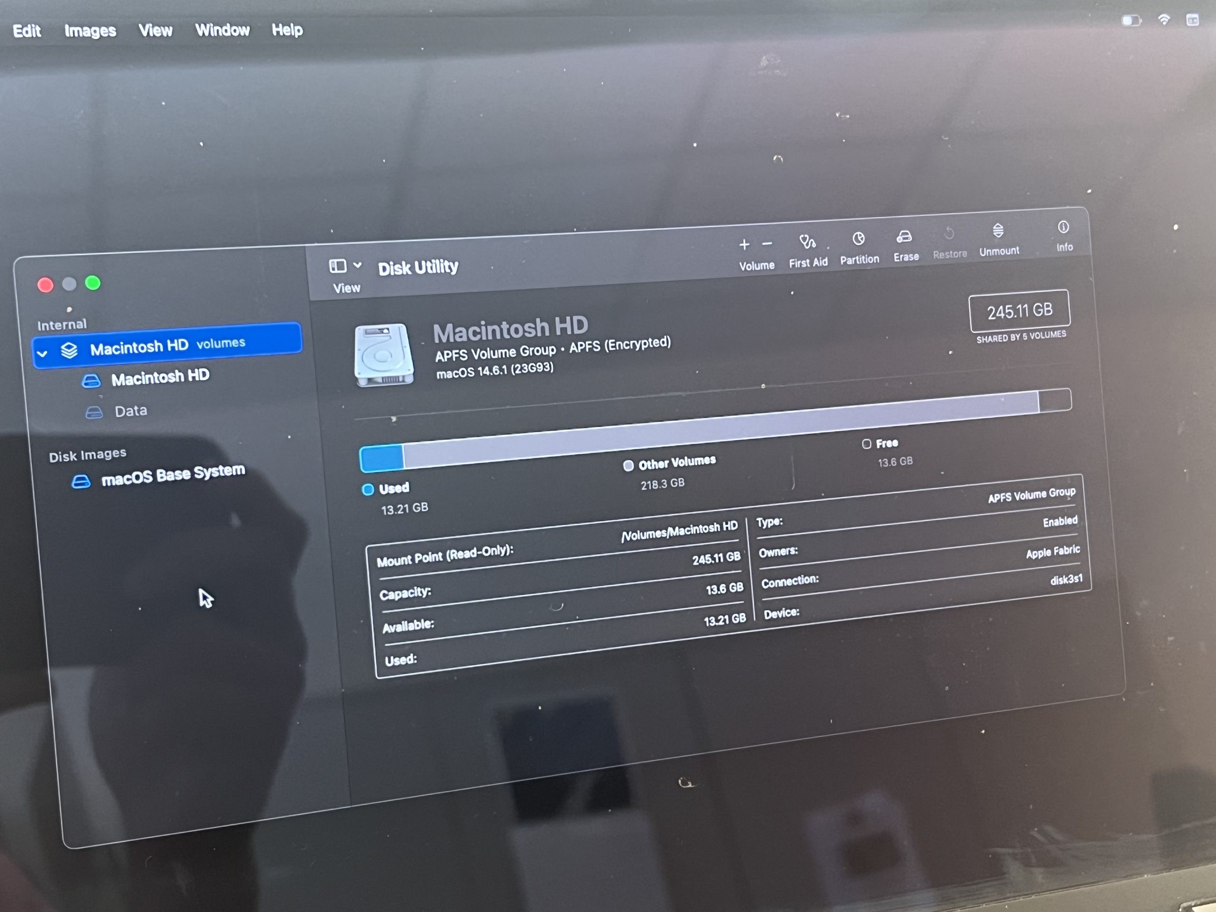Image resolution: width=1216 pixels, height=912 pixels.
Task: Click the Other Volumes legend dot
Action: point(628,465)
